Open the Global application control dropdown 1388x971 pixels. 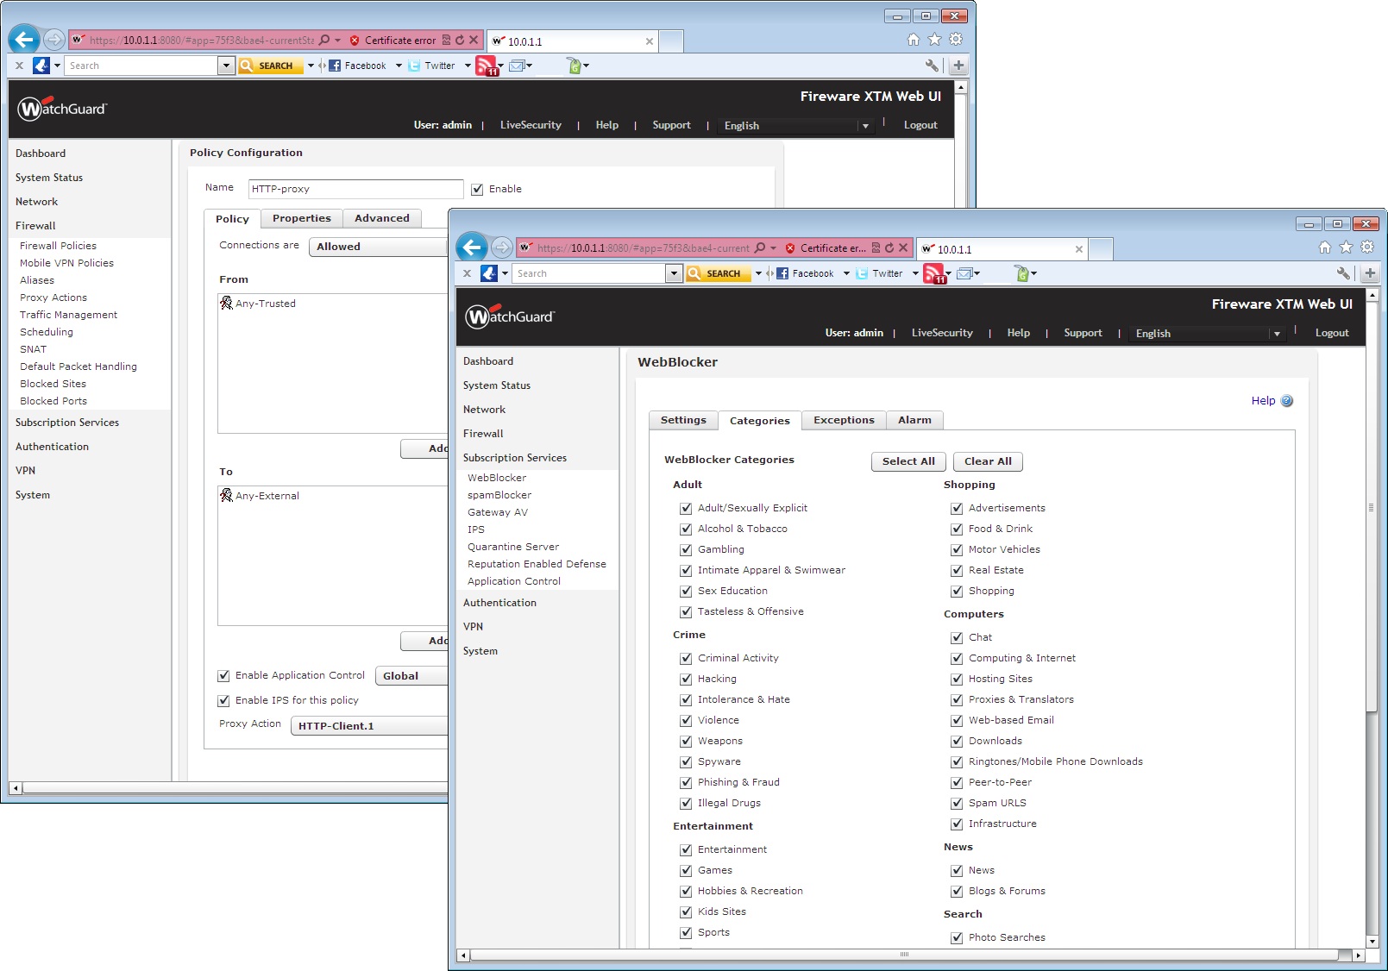pyautogui.click(x=411, y=676)
